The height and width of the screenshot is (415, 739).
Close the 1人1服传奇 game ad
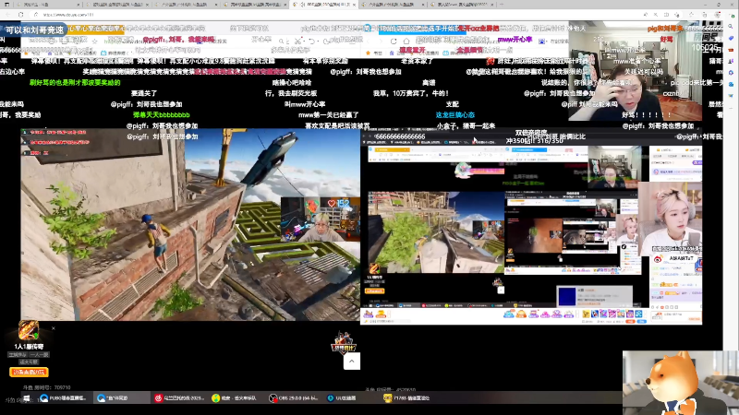(54, 328)
